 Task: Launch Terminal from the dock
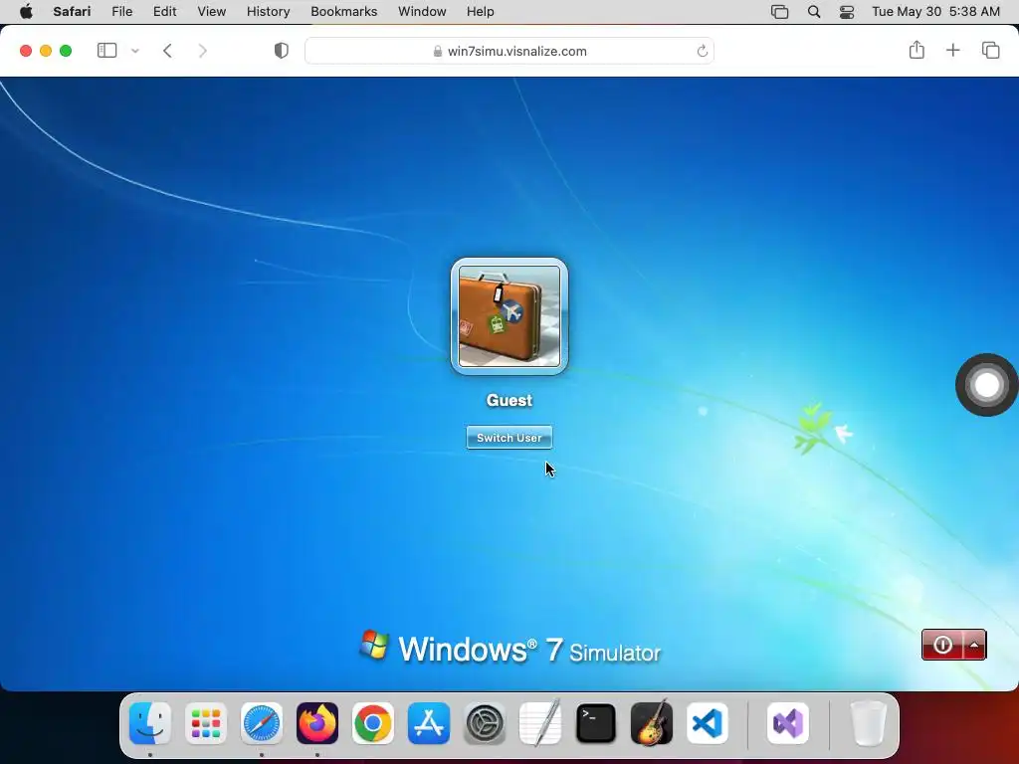pyautogui.click(x=596, y=723)
